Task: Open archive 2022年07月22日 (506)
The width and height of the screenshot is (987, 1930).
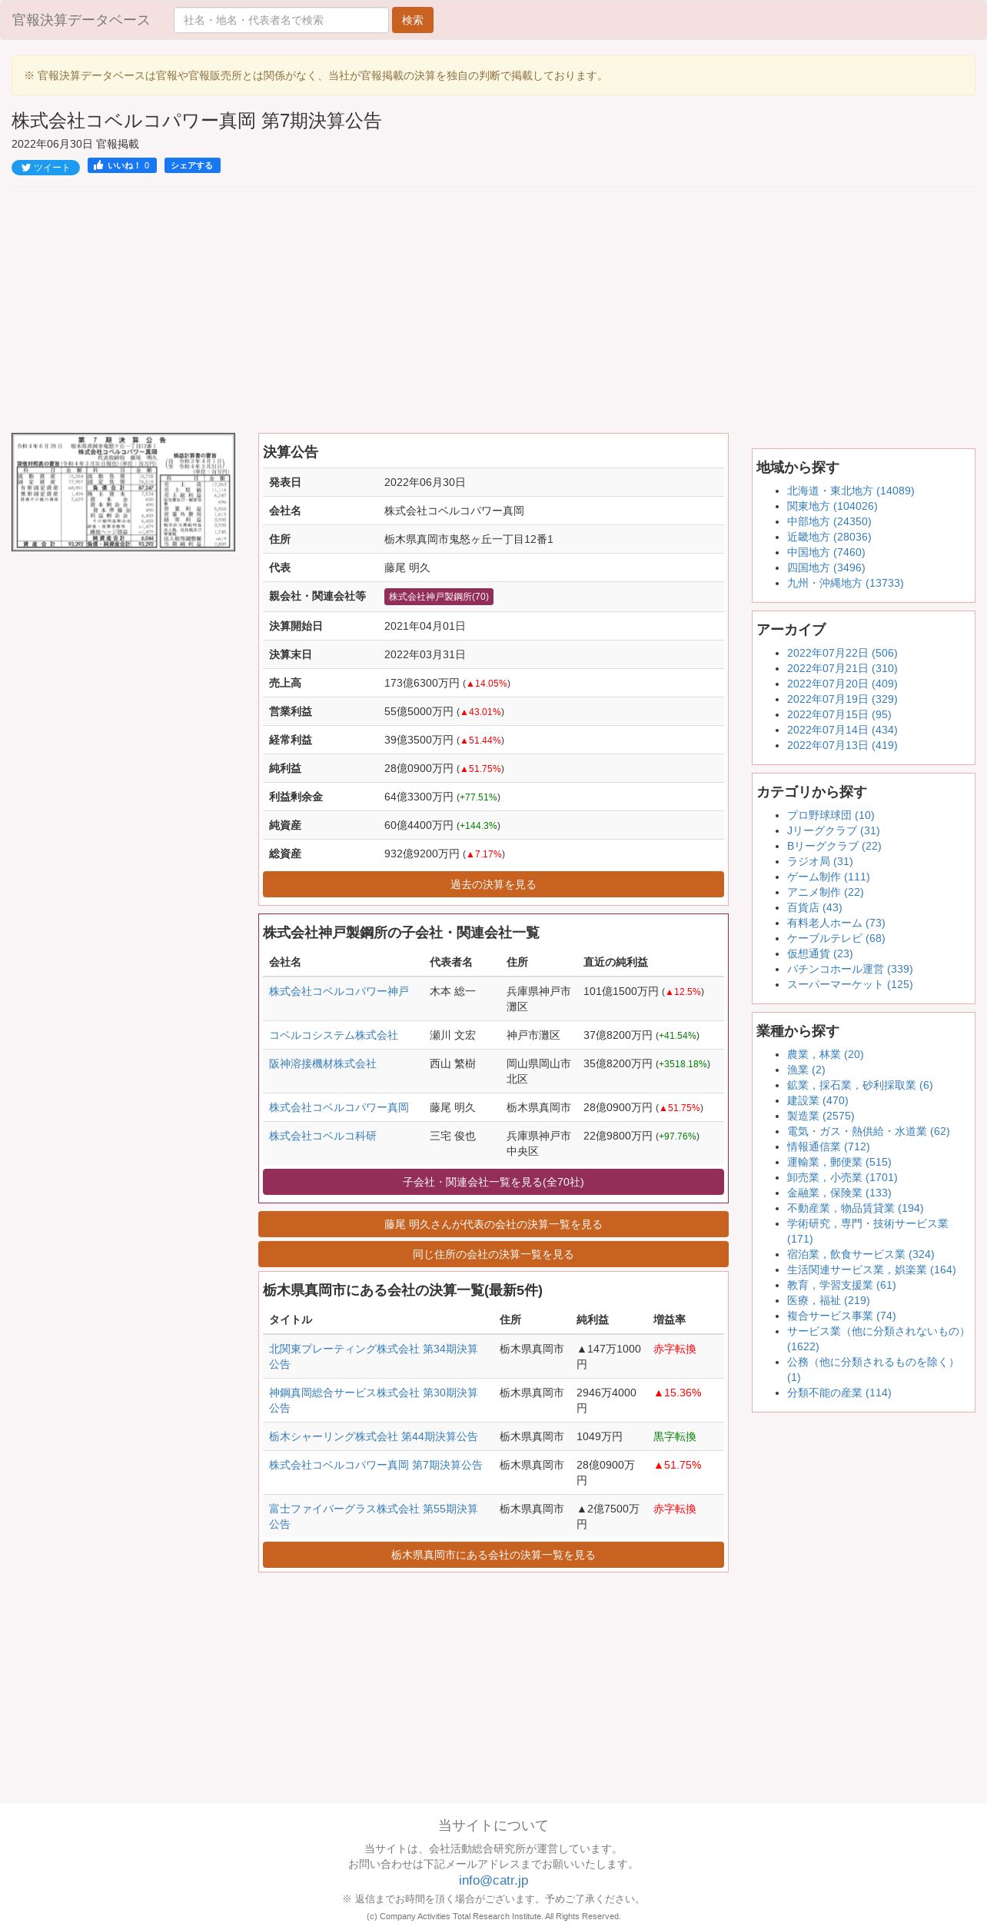Action: coord(842,653)
